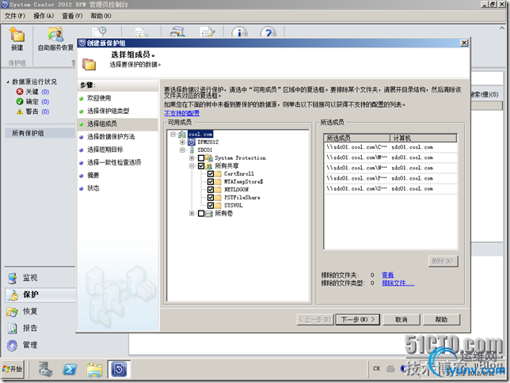Click the Cancel (取消) button
Image resolution: width=510 pixels, height=383 pixels.
click(x=401, y=320)
